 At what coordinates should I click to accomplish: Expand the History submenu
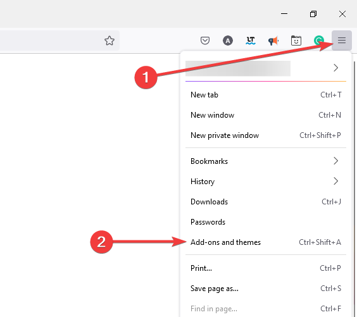tap(266, 182)
